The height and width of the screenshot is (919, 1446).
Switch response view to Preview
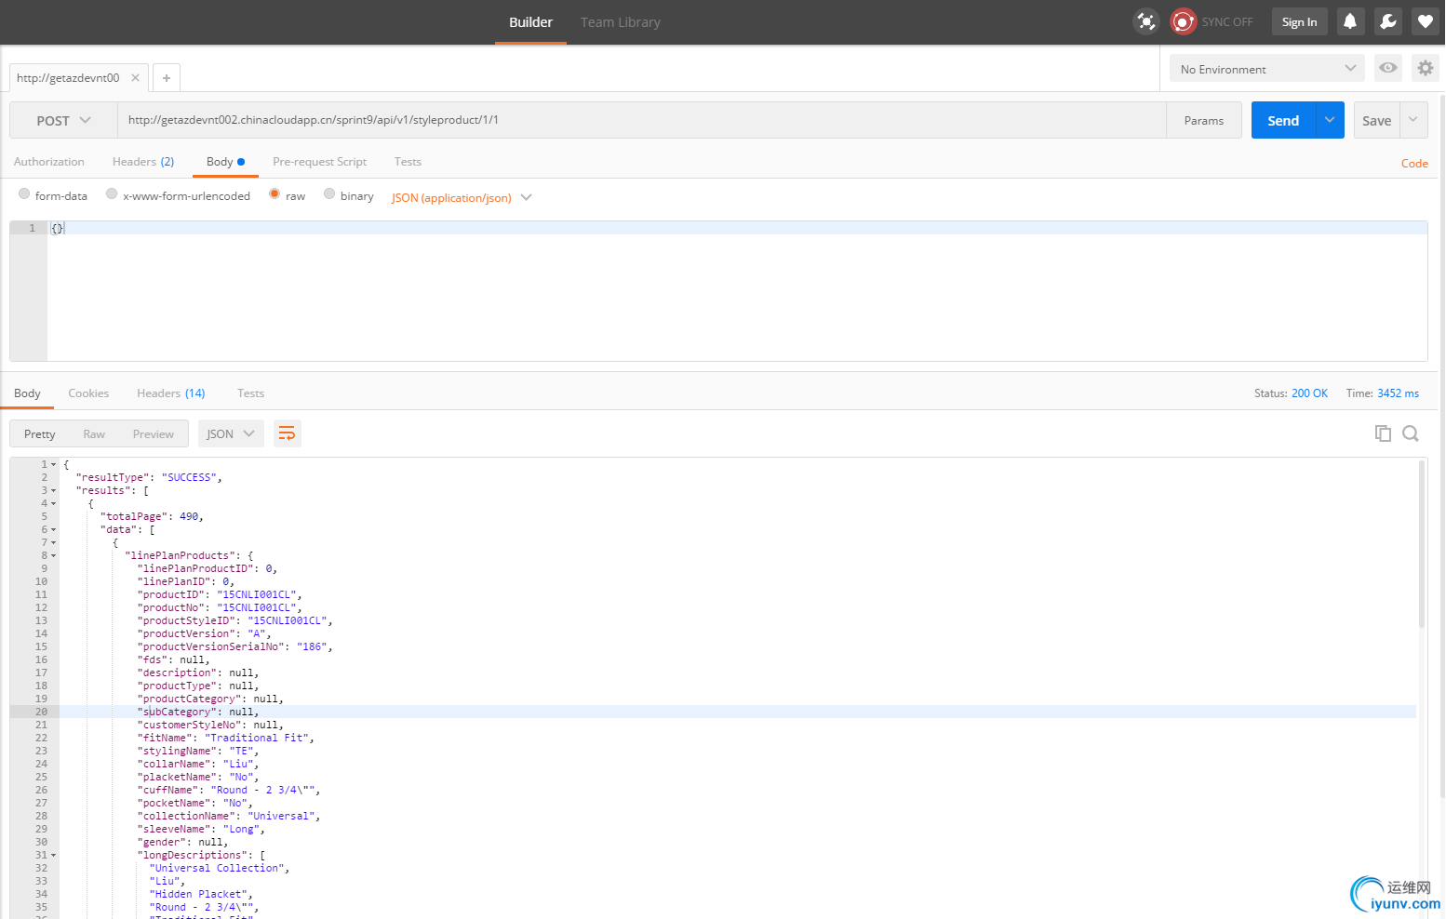[x=154, y=433]
